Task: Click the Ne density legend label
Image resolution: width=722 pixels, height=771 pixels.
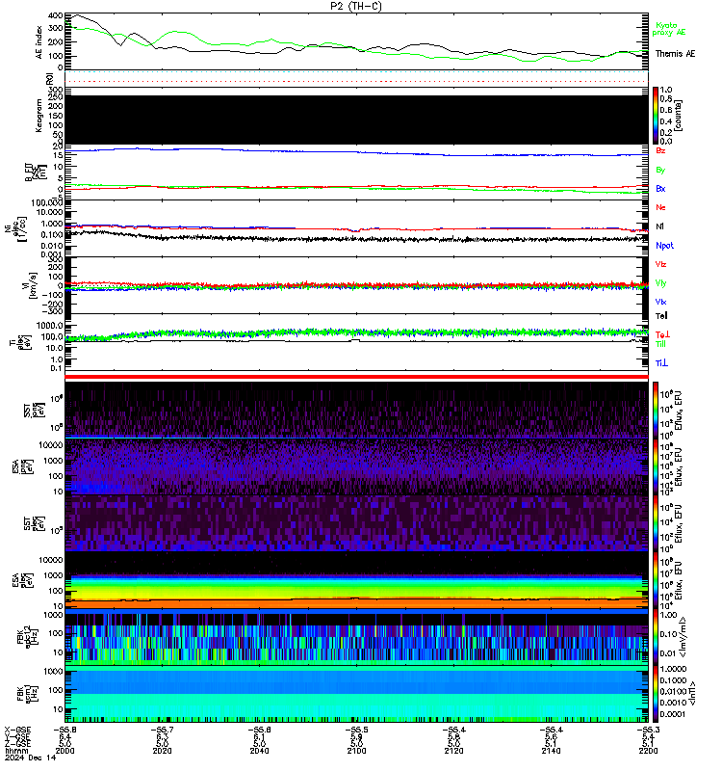Action: click(660, 207)
